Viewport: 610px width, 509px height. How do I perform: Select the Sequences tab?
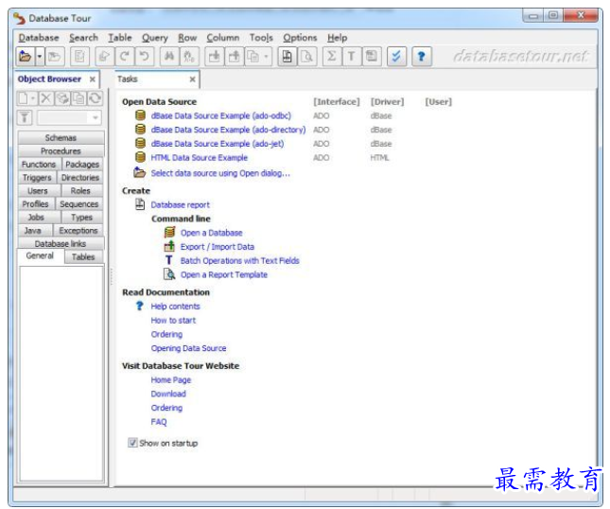click(x=79, y=204)
